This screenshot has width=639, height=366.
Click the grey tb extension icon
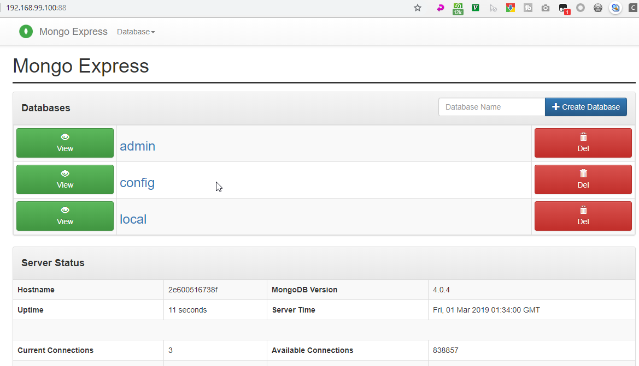[527, 8]
